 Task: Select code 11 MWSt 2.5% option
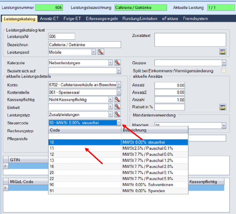pos(118,148)
